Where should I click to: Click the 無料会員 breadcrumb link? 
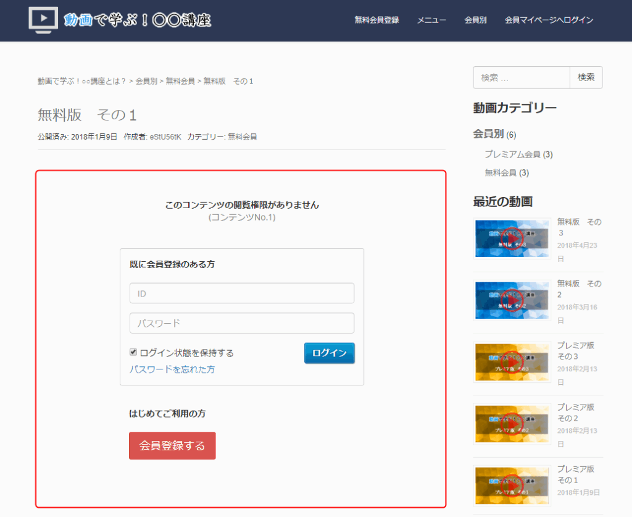[x=180, y=82]
